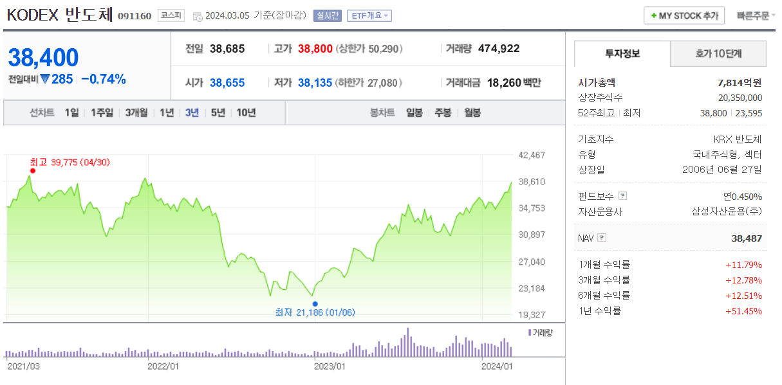The width and height of the screenshot is (782, 385).
Task: Click the 기초지수 value KRX 반도체
Action: click(738, 139)
